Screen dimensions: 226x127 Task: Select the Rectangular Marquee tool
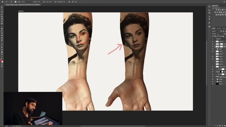[x=2, y=10]
